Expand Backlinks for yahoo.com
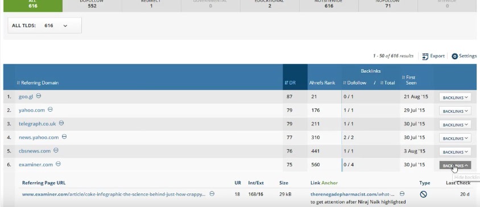This screenshot has height=207, width=480. (455, 111)
